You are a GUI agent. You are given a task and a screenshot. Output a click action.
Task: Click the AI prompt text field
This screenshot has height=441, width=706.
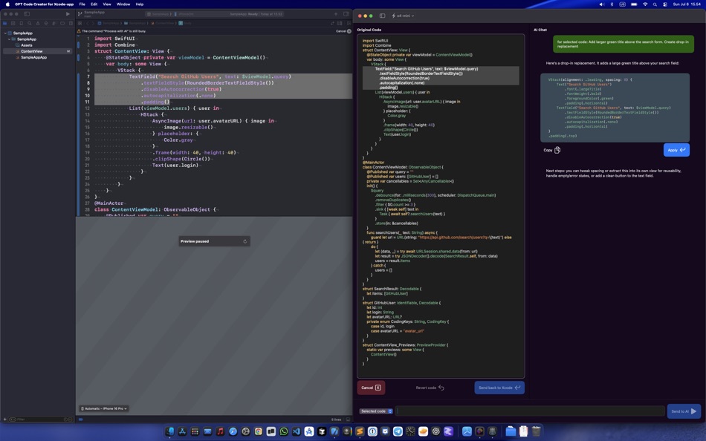(x=530, y=411)
